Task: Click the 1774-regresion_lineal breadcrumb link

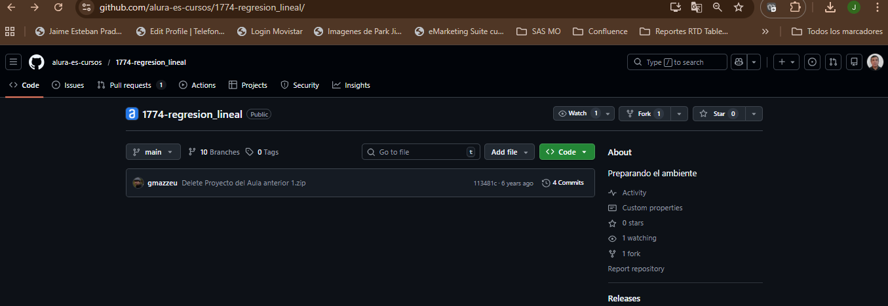Action: click(x=151, y=62)
